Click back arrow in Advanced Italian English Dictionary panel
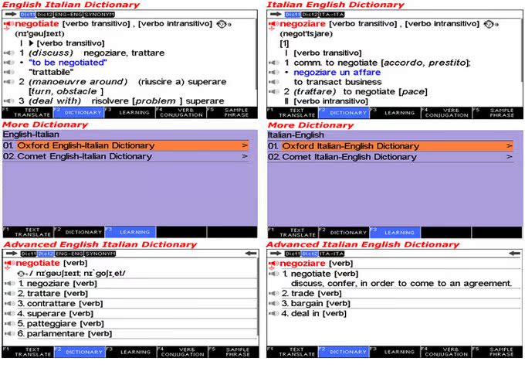The height and width of the screenshot is (368, 525). (515, 254)
